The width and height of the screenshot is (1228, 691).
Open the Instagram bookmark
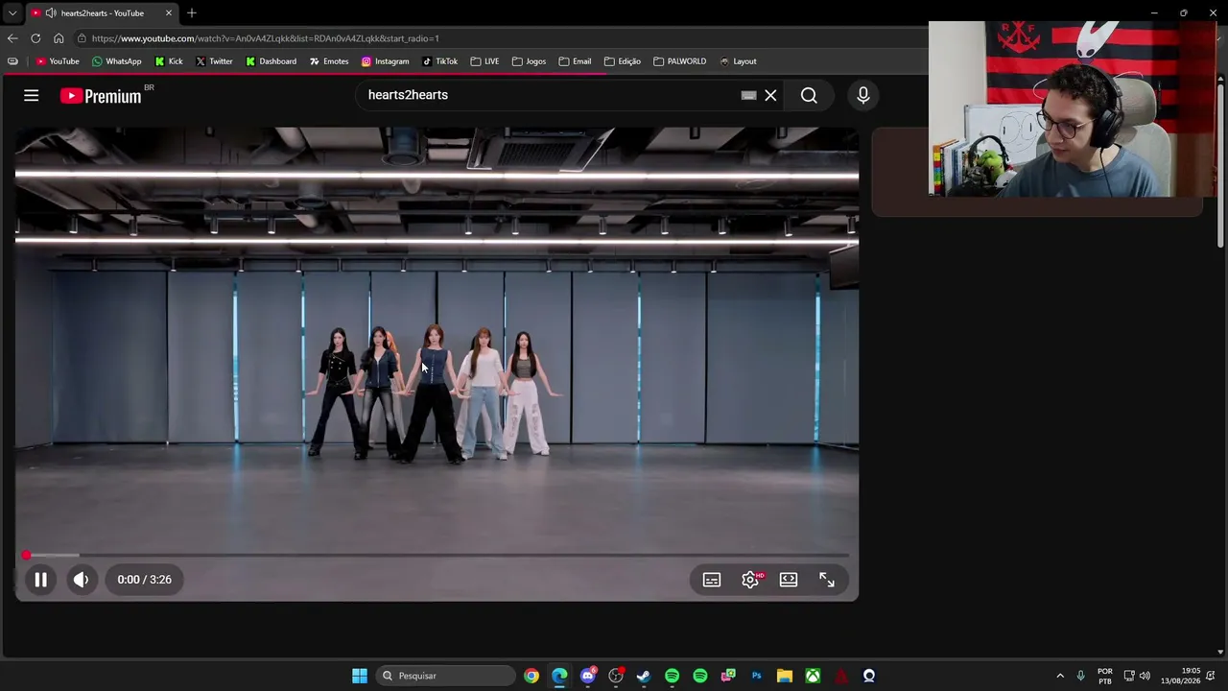pos(386,61)
